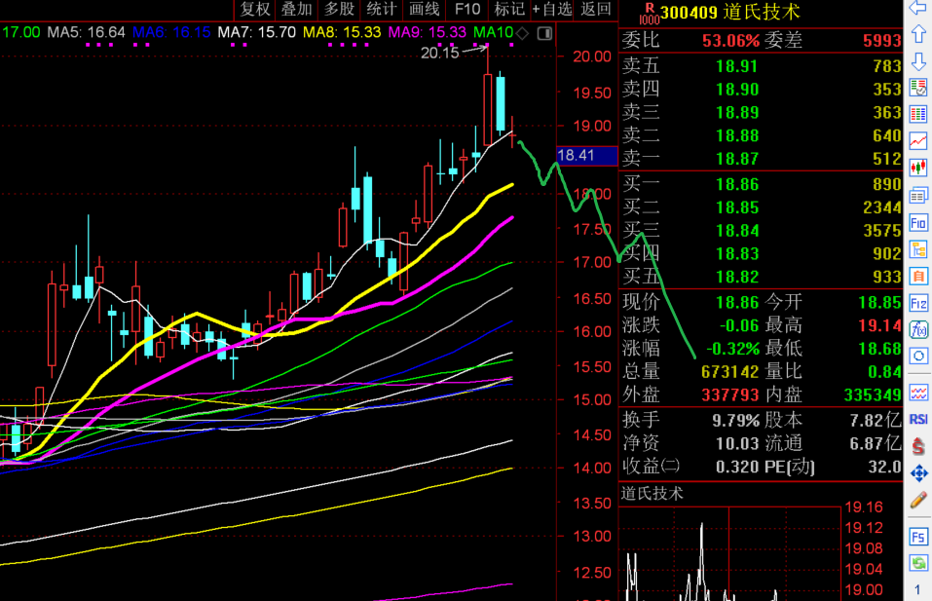Open the yellow tree structure icon

click(x=918, y=249)
